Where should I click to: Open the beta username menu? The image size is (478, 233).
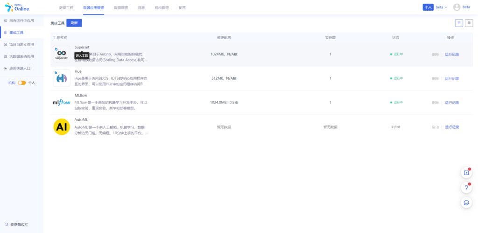pyautogui.click(x=466, y=7)
